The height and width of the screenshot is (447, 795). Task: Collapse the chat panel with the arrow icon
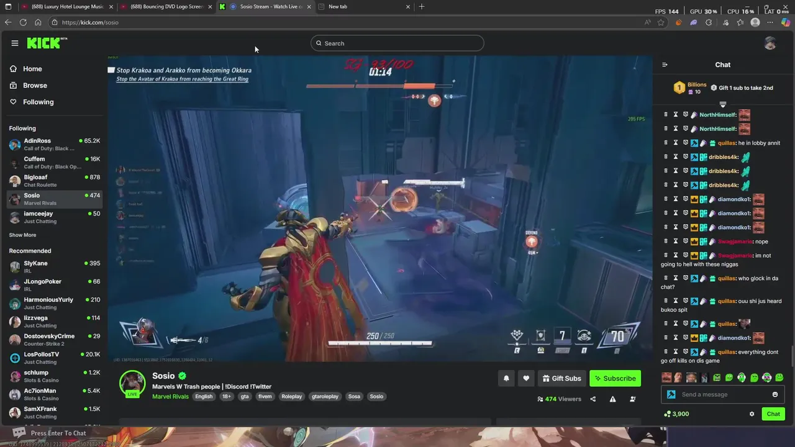pyautogui.click(x=665, y=65)
